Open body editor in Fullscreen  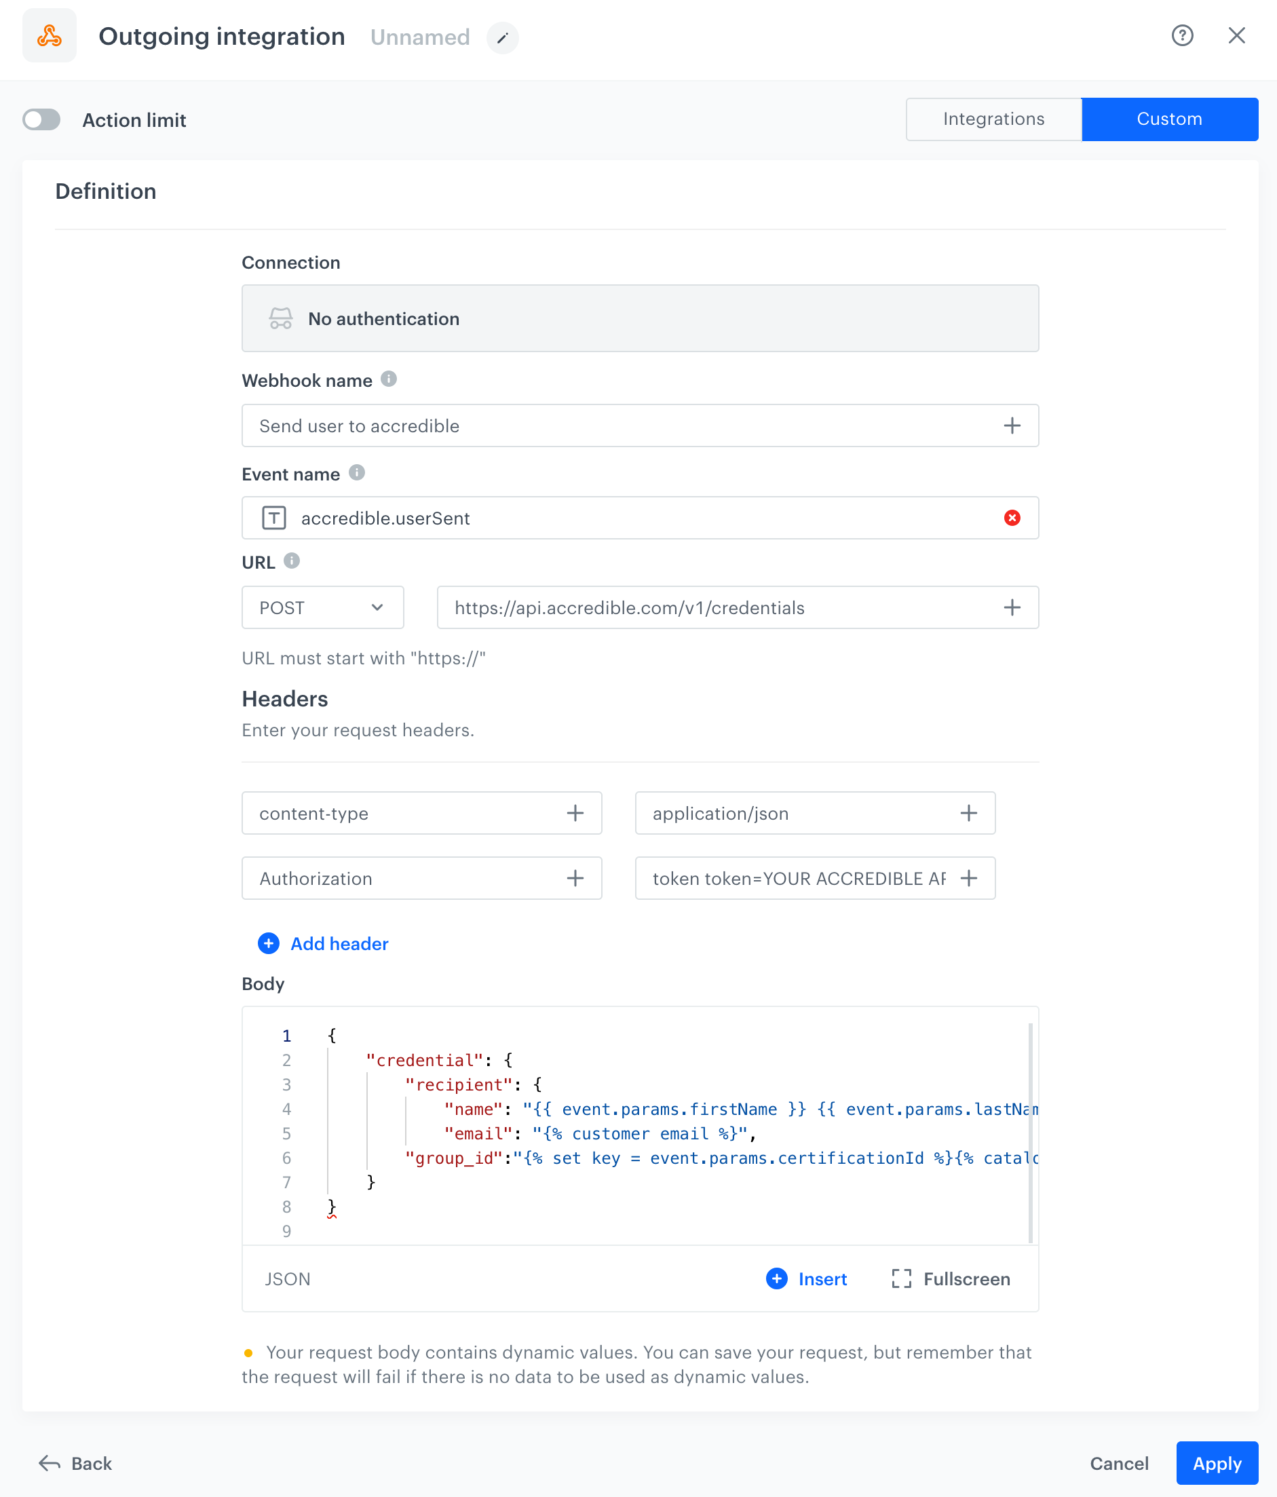point(951,1278)
